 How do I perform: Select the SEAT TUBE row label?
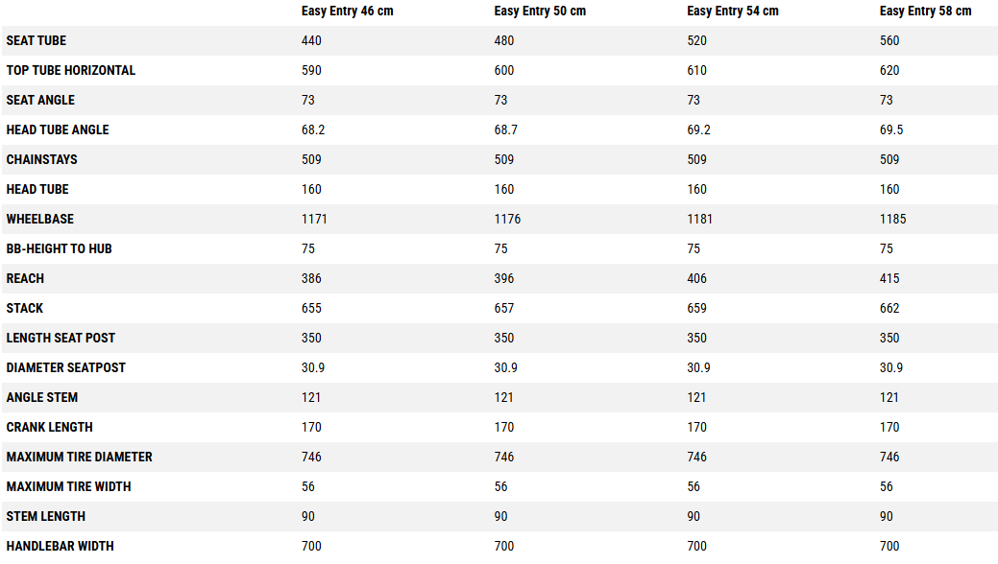click(x=37, y=41)
